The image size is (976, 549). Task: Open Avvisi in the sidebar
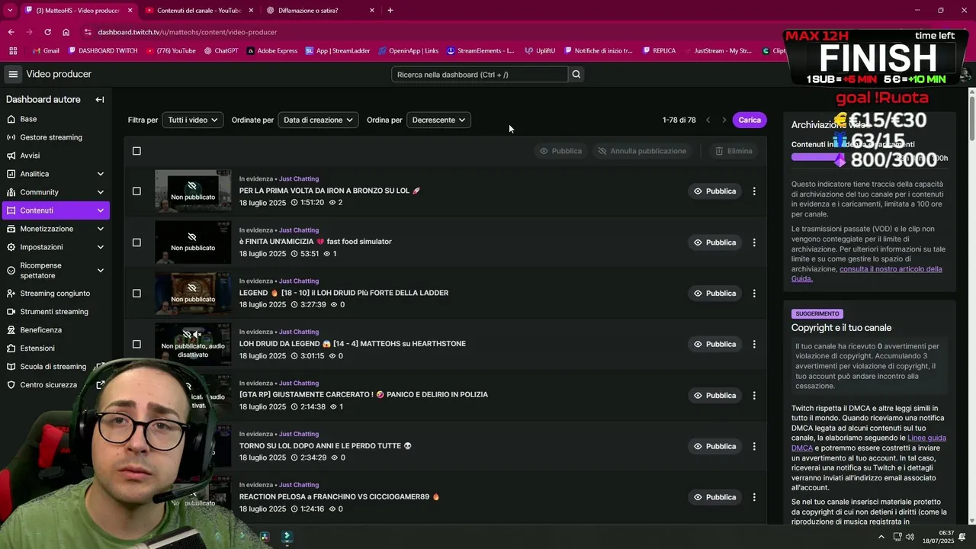point(30,156)
